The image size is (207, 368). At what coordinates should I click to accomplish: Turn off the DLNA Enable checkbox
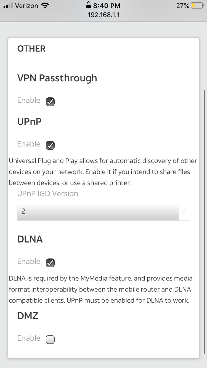pos(50,263)
